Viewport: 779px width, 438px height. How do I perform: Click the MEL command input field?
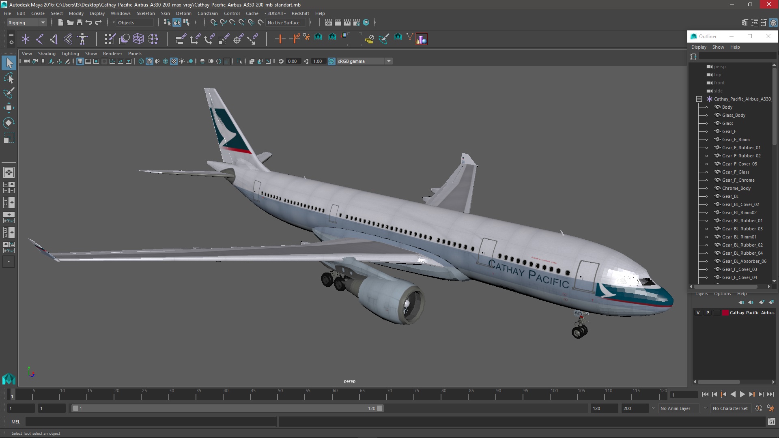pos(151,422)
